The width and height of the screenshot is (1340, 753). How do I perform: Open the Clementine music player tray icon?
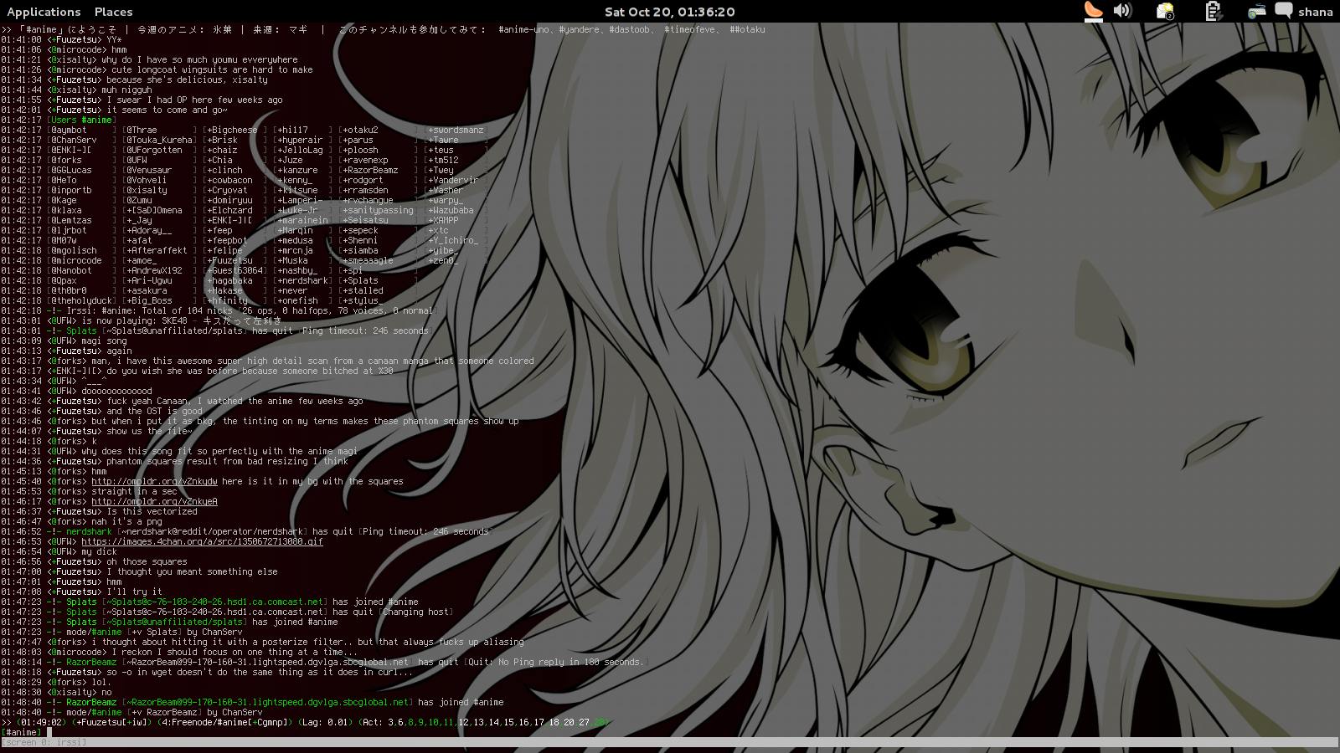click(x=1093, y=11)
